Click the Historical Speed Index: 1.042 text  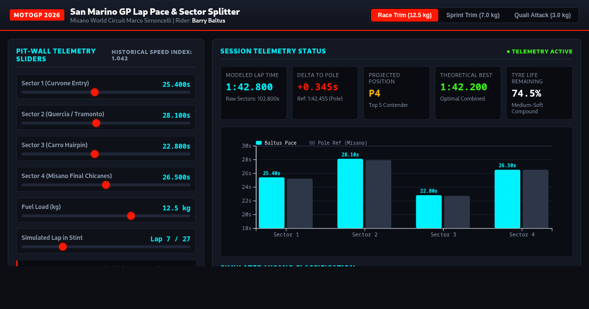pyautogui.click(x=152, y=55)
